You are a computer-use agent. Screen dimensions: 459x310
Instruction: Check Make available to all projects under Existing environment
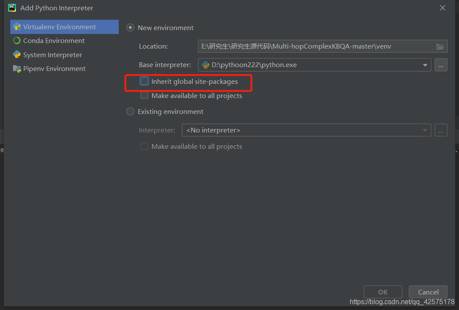point(144,146)
